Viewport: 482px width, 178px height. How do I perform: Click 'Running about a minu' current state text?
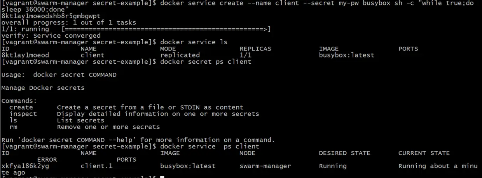tap(438, 166)
